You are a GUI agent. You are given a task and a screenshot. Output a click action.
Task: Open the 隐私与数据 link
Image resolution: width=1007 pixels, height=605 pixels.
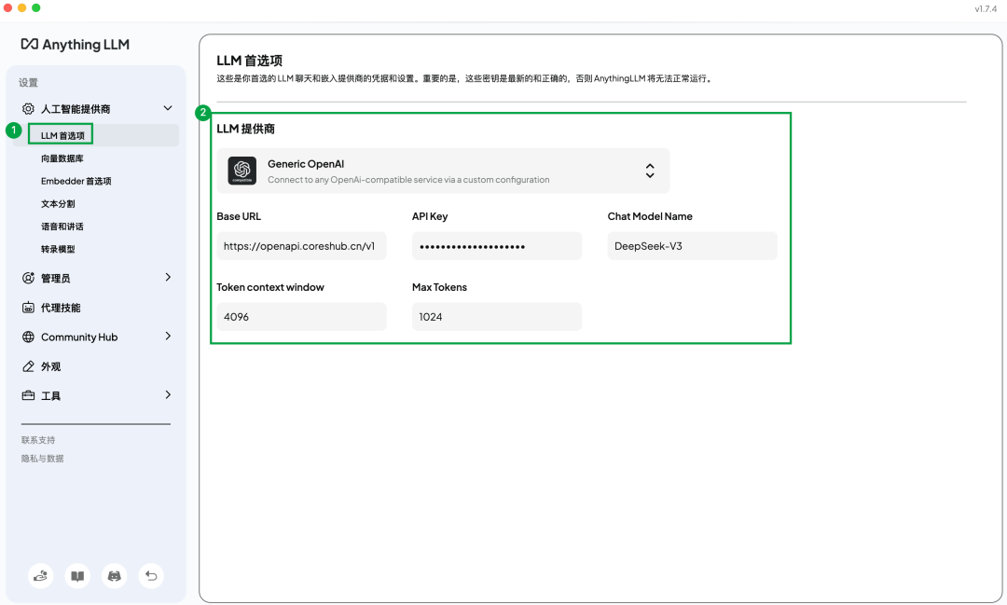[x=42, y=459]
